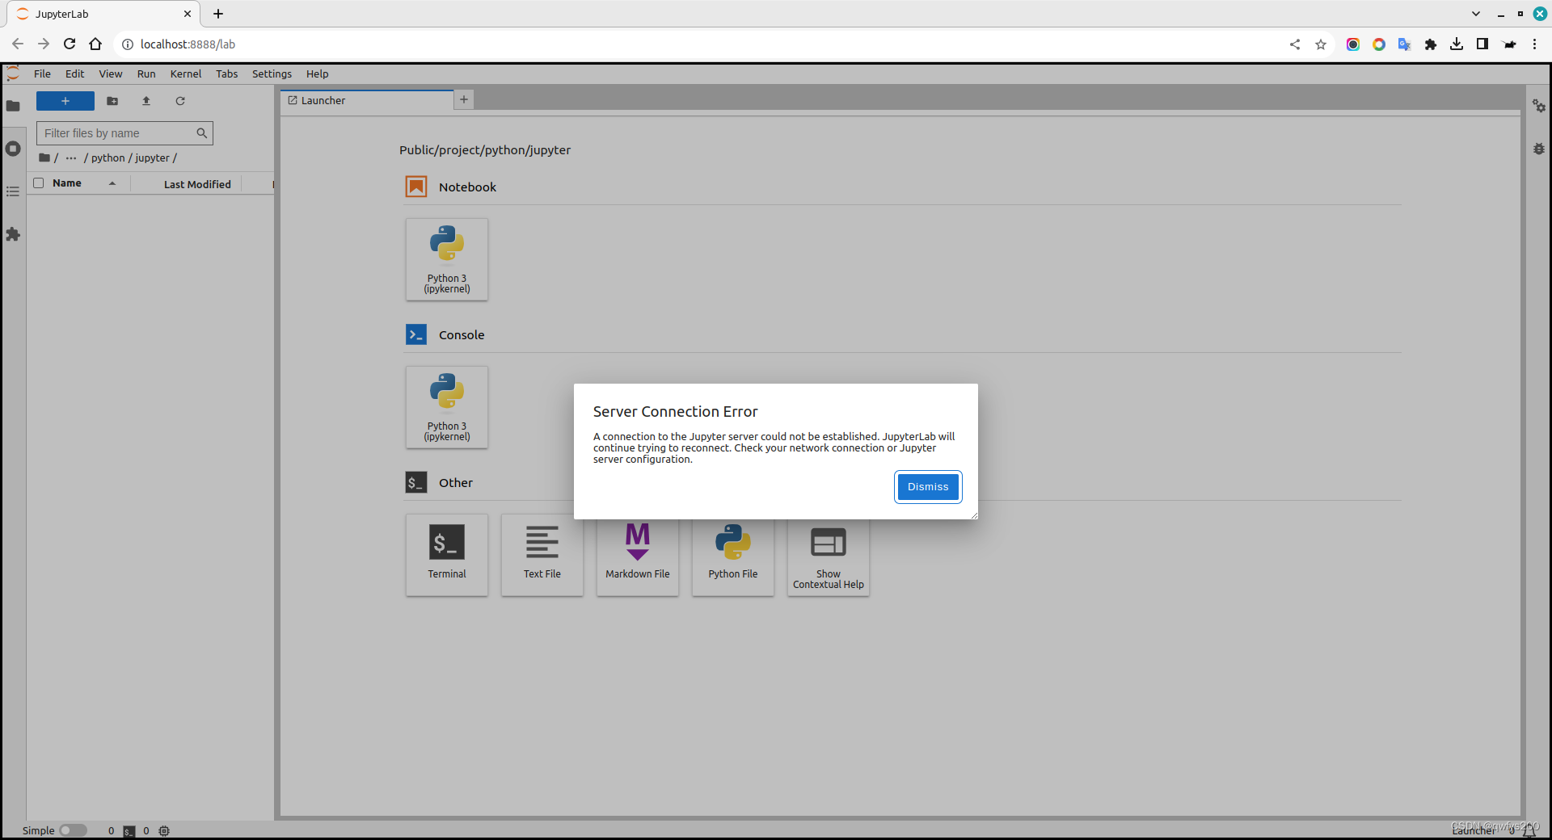
Task: Create a new Text File
Action: click(542, 555)
